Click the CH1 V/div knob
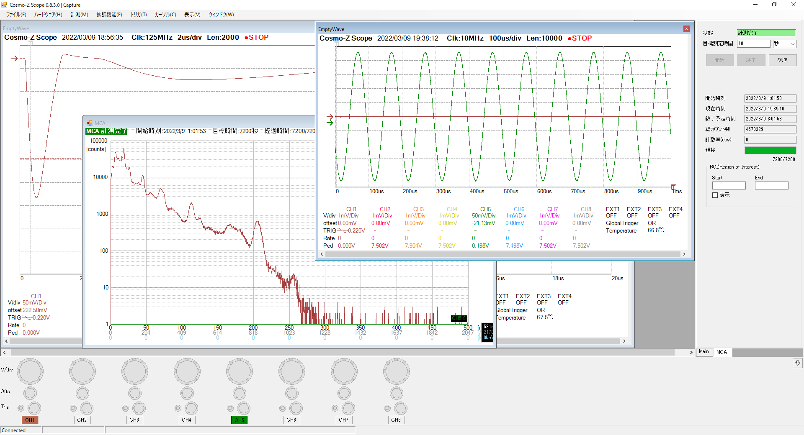The height and width of the screenshot is (435, 804). 30,371
